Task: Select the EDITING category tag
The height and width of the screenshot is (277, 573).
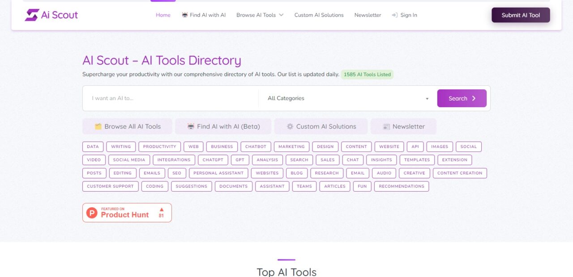Action: pyautogui.click(x=123, y=173)
